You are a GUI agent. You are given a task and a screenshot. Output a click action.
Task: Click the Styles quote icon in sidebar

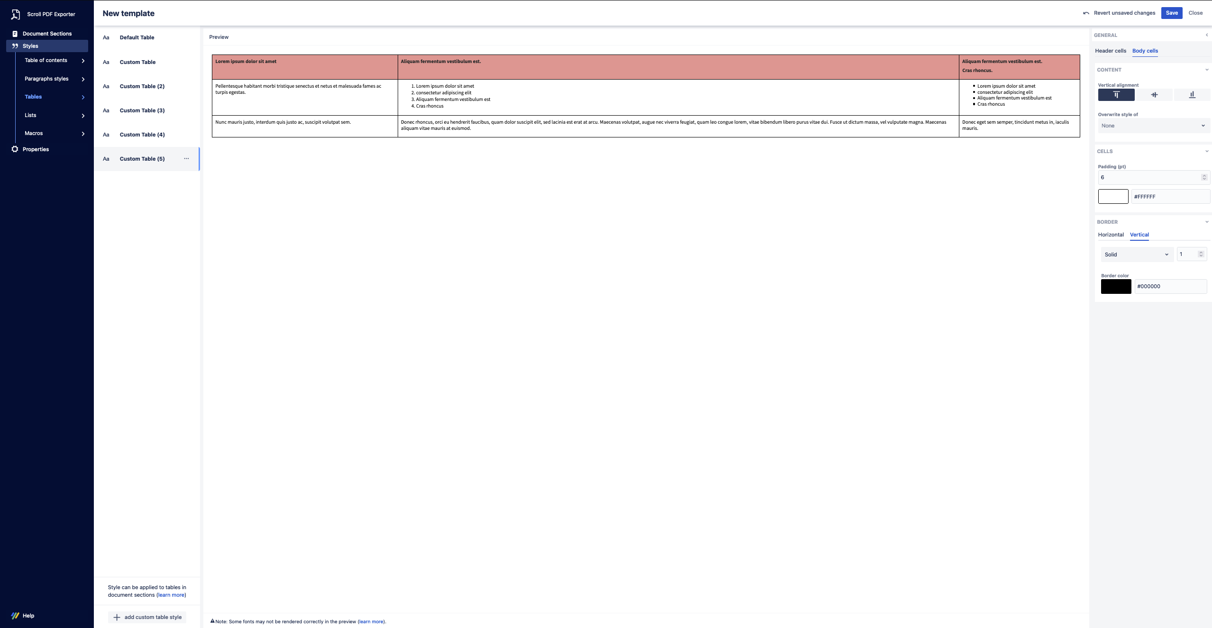tap(15, 46)
